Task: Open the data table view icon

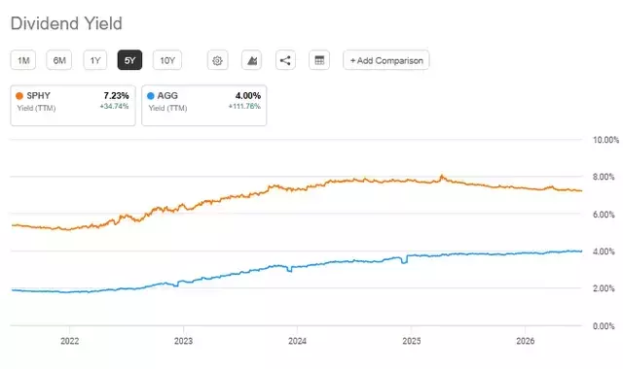Action: [319, 60]
